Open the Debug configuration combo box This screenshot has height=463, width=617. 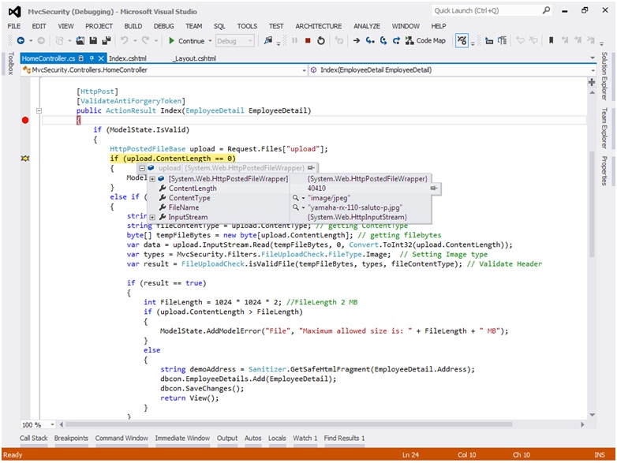point(235,41)
